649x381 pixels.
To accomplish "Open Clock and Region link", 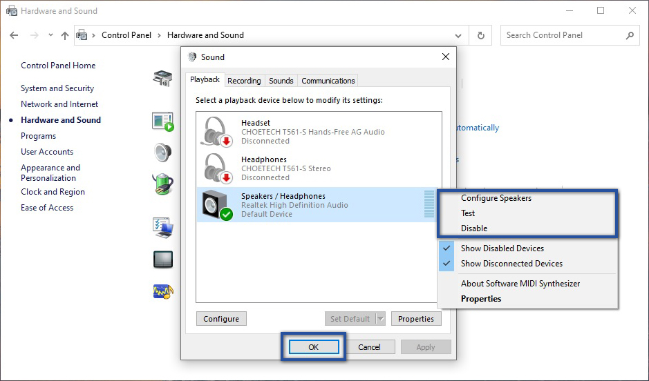I will click(53, 192).
